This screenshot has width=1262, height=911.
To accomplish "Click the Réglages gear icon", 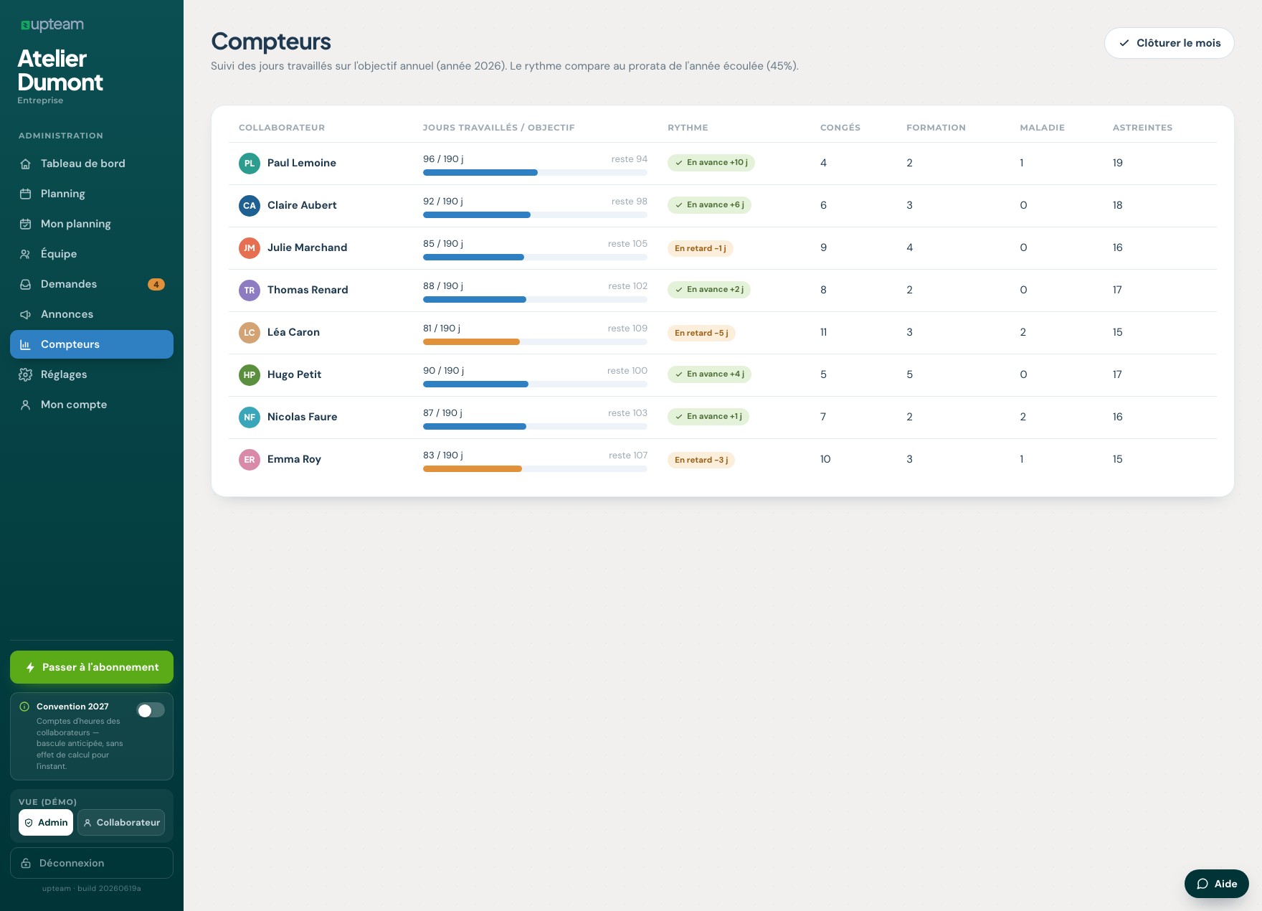I will (26, 374).
